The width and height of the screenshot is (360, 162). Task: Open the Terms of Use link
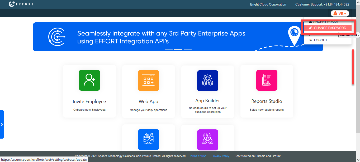pyautogui.click(x=198, y=156)
